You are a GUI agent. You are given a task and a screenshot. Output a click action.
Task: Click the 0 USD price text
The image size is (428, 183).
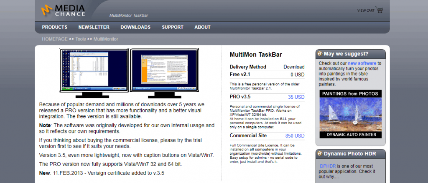pyautogui.click(x=298, y=75)
